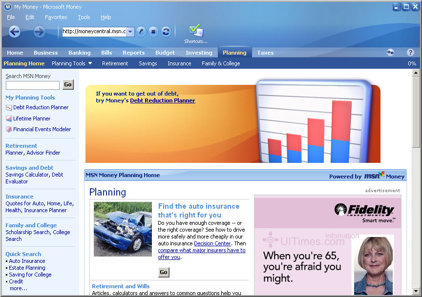Switch to the Budget tab
Screen dimensions: 422x297
tap(165, 53)
